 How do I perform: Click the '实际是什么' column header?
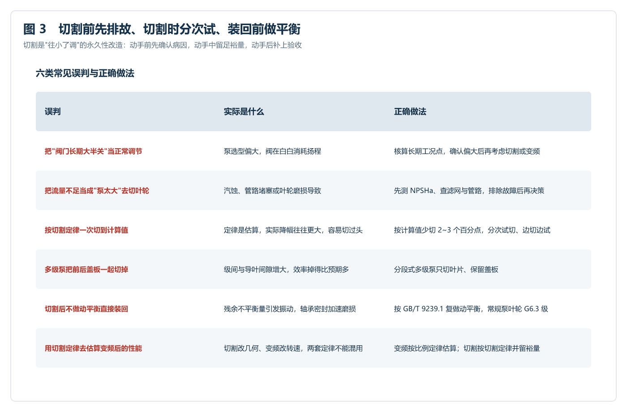click(244, 112)
